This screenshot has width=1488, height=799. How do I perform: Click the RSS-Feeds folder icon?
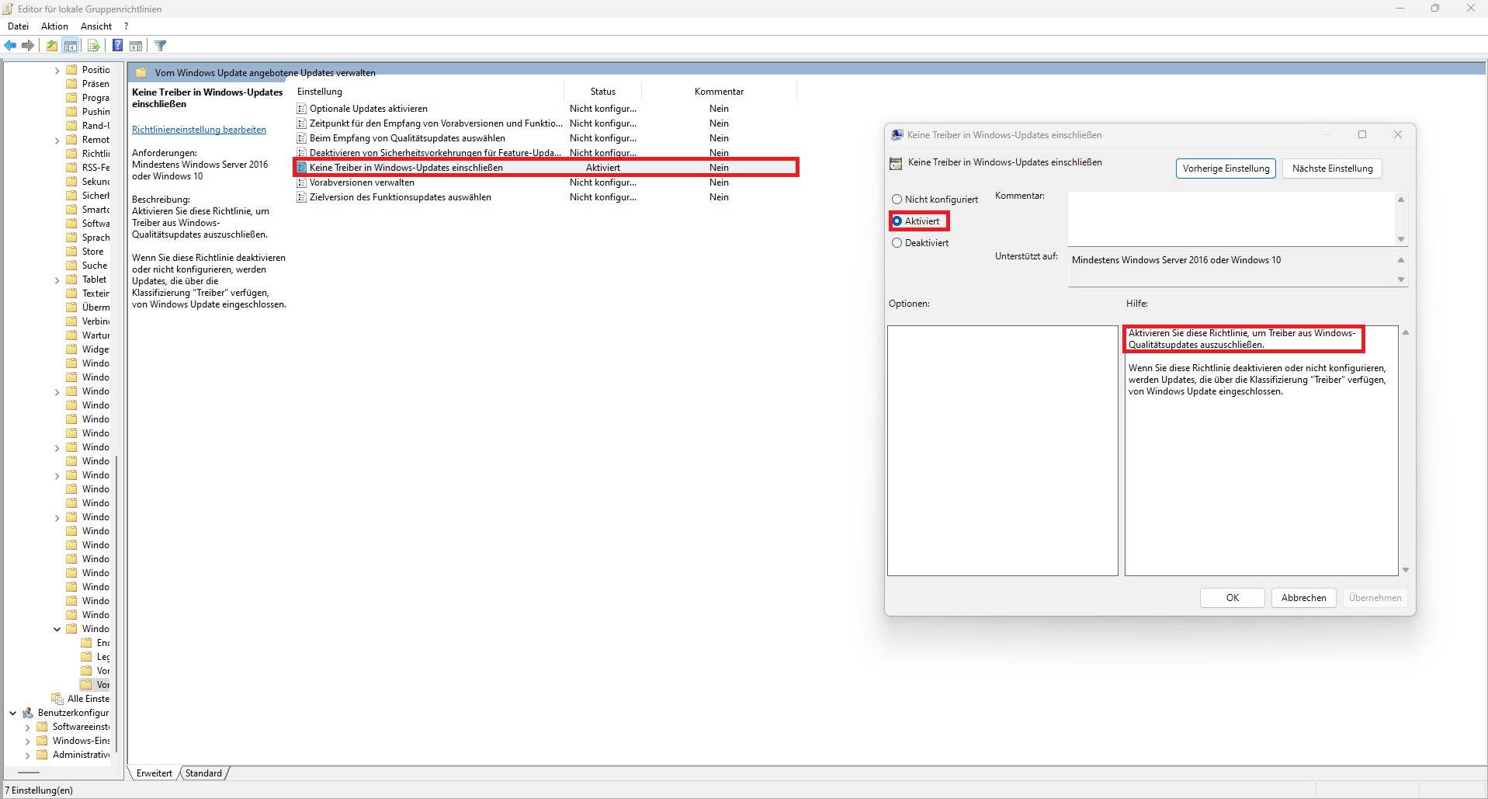[71, 168]
